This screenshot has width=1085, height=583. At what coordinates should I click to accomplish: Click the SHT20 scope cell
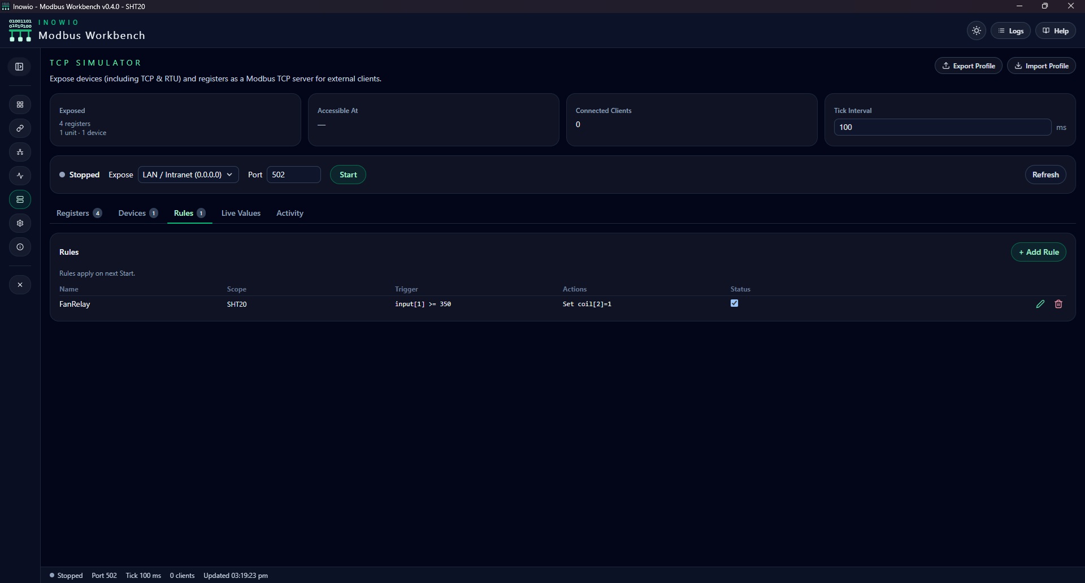click(x=237, y=304)
